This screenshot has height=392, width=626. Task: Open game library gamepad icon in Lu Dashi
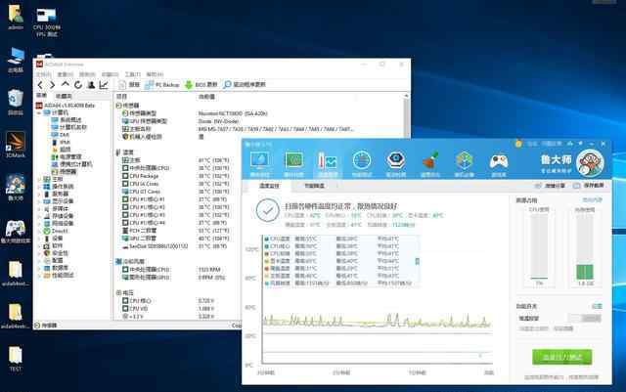point(498,163)
